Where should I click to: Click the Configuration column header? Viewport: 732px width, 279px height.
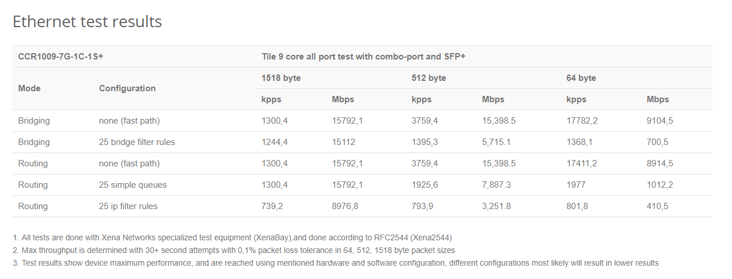127,88
